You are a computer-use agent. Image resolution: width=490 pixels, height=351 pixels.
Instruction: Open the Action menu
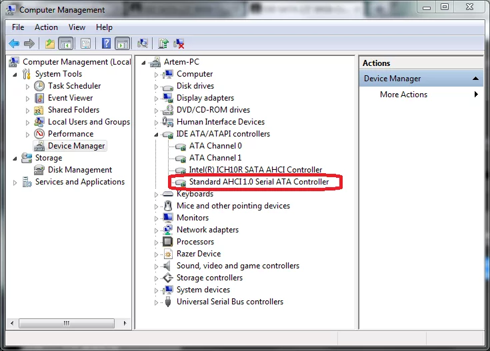click(46, 27)
